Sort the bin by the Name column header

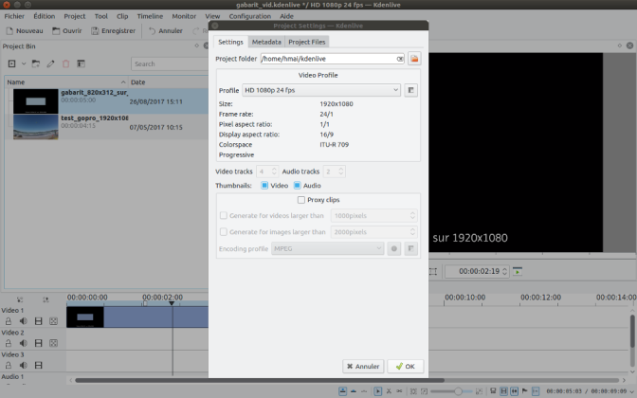66,82
